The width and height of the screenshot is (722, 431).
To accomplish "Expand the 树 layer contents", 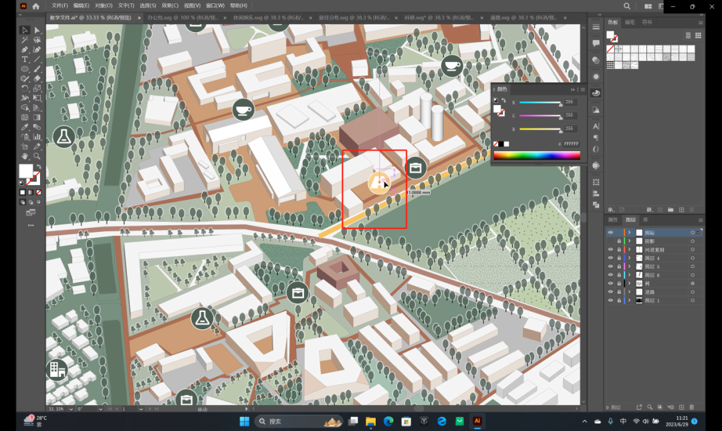I will tap(630, 283).
